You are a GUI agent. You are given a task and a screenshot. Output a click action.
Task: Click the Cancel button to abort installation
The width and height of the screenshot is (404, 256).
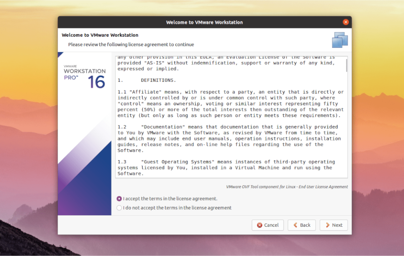268,225
